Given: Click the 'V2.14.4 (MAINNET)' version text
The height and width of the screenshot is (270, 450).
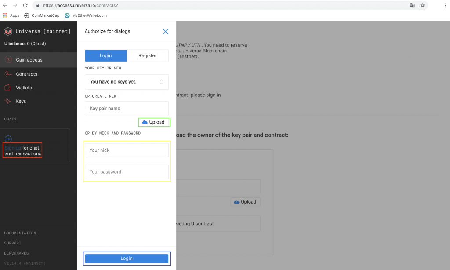Looking at the screenshot, I should click(25, 263).
